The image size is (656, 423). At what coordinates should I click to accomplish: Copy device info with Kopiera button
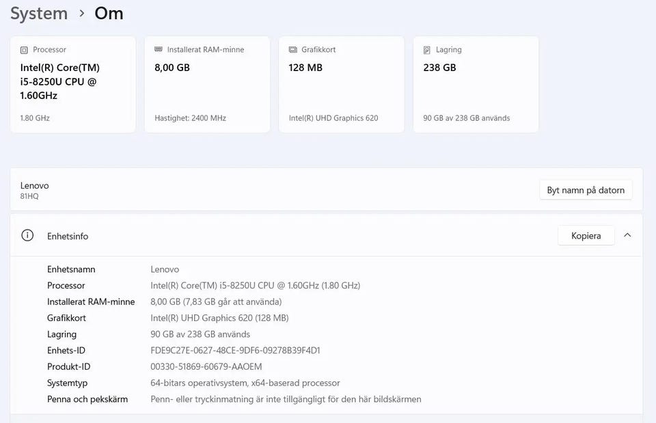click(x=586, y=236)
